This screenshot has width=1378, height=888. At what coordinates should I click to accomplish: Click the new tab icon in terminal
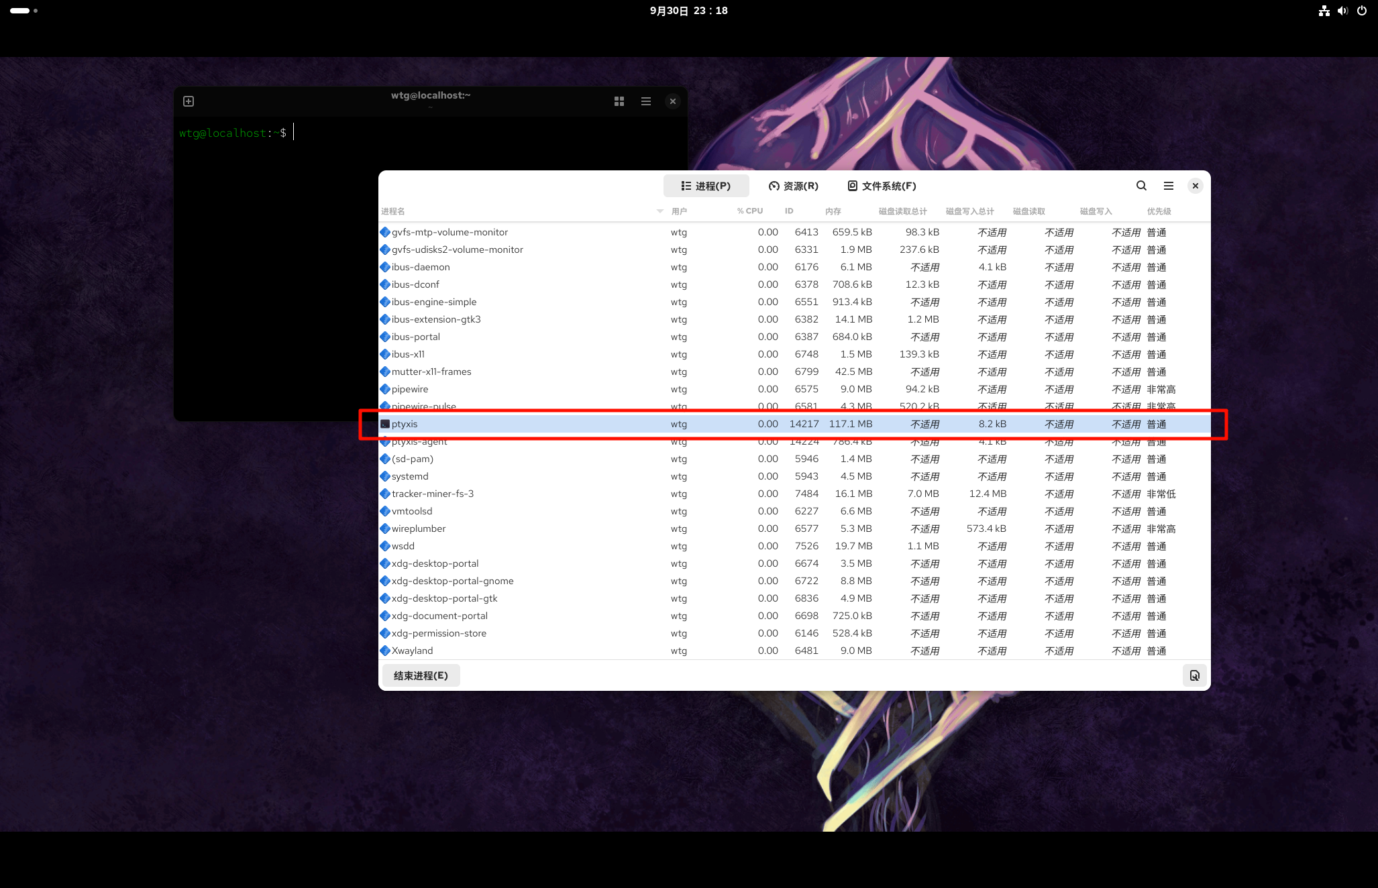189,101
